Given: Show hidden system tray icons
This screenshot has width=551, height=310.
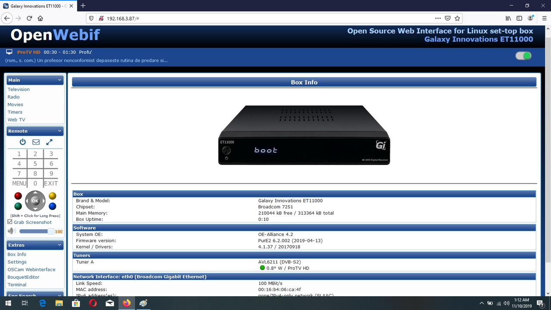Looking at the screenshot, I should coord(482,303).
